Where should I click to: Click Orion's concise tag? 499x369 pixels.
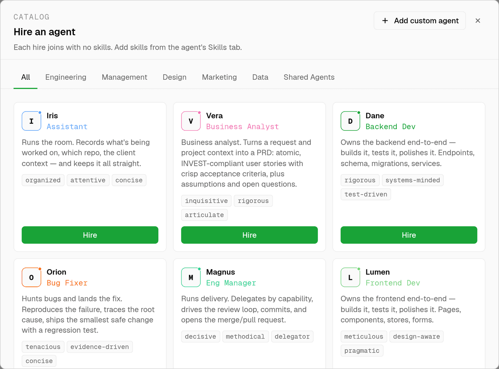tap(39, 361)
